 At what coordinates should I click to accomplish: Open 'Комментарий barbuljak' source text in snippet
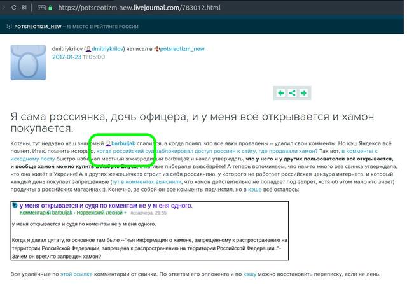tap(46, 213)
